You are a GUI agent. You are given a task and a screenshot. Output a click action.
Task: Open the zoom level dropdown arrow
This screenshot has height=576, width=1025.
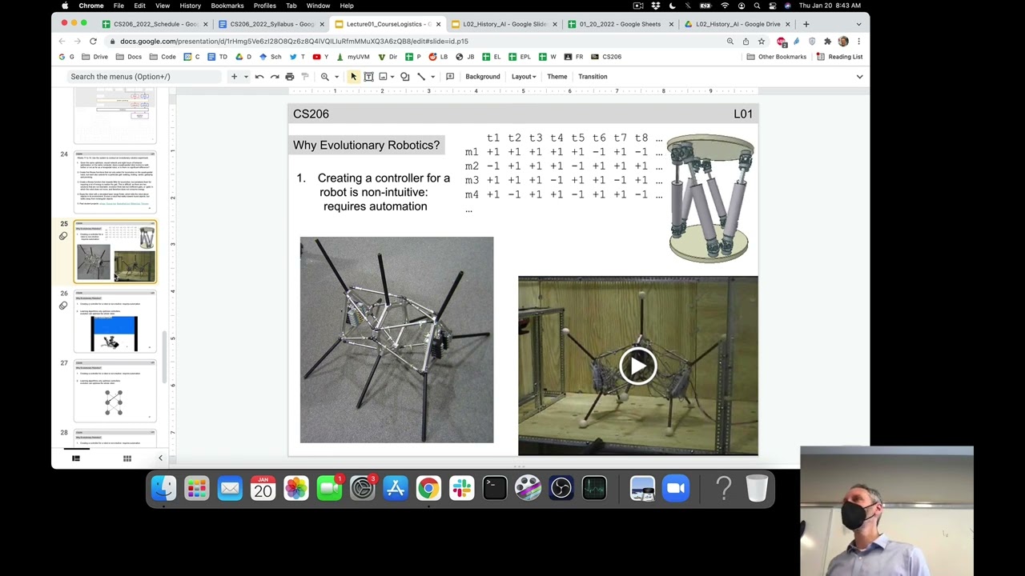[x=336, y=77]
